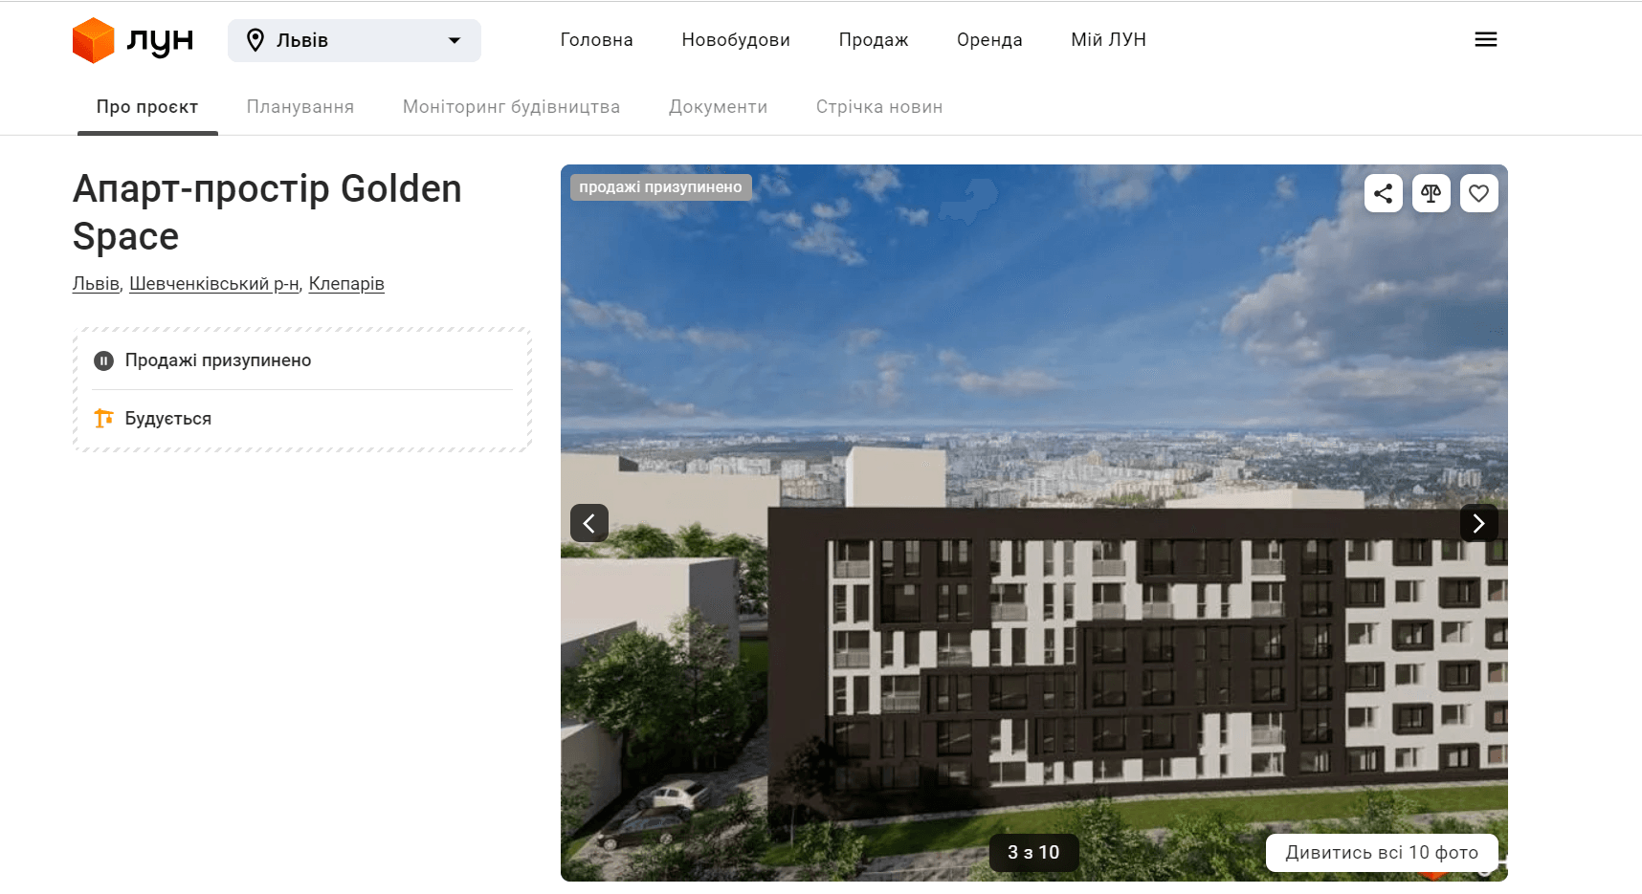Select the Документи tab
Screen dimensions: 1642x894
[718, 107]
